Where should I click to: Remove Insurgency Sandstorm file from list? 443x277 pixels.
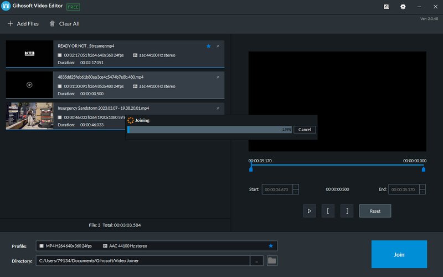(x=218, y=108)
